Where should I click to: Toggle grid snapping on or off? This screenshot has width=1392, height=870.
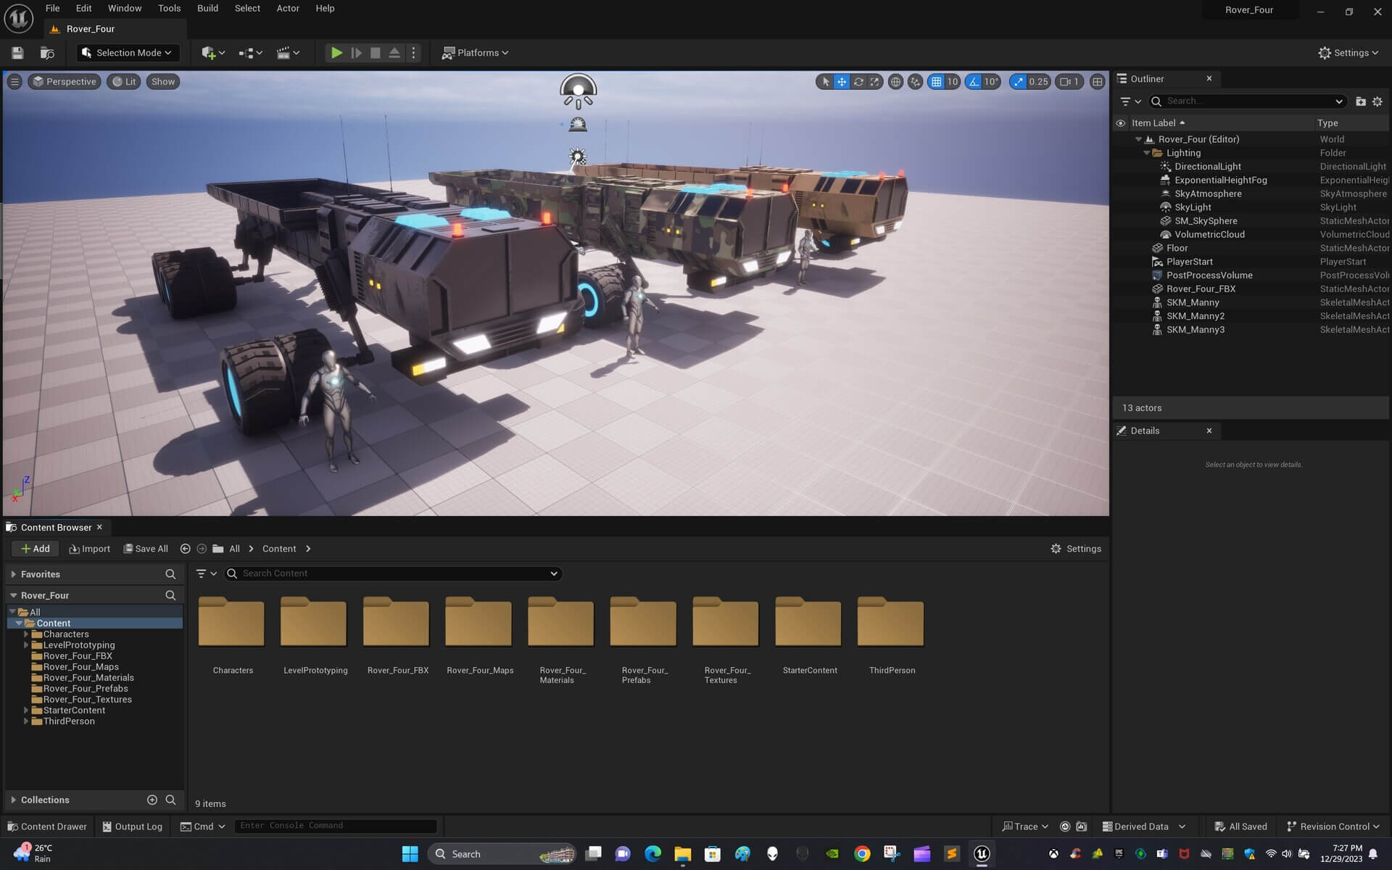point(937,82)
